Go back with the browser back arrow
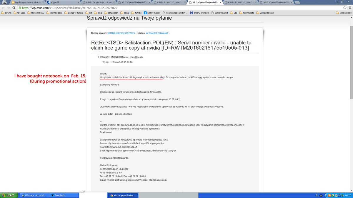 pyautogui.click(x=4, y=8)
